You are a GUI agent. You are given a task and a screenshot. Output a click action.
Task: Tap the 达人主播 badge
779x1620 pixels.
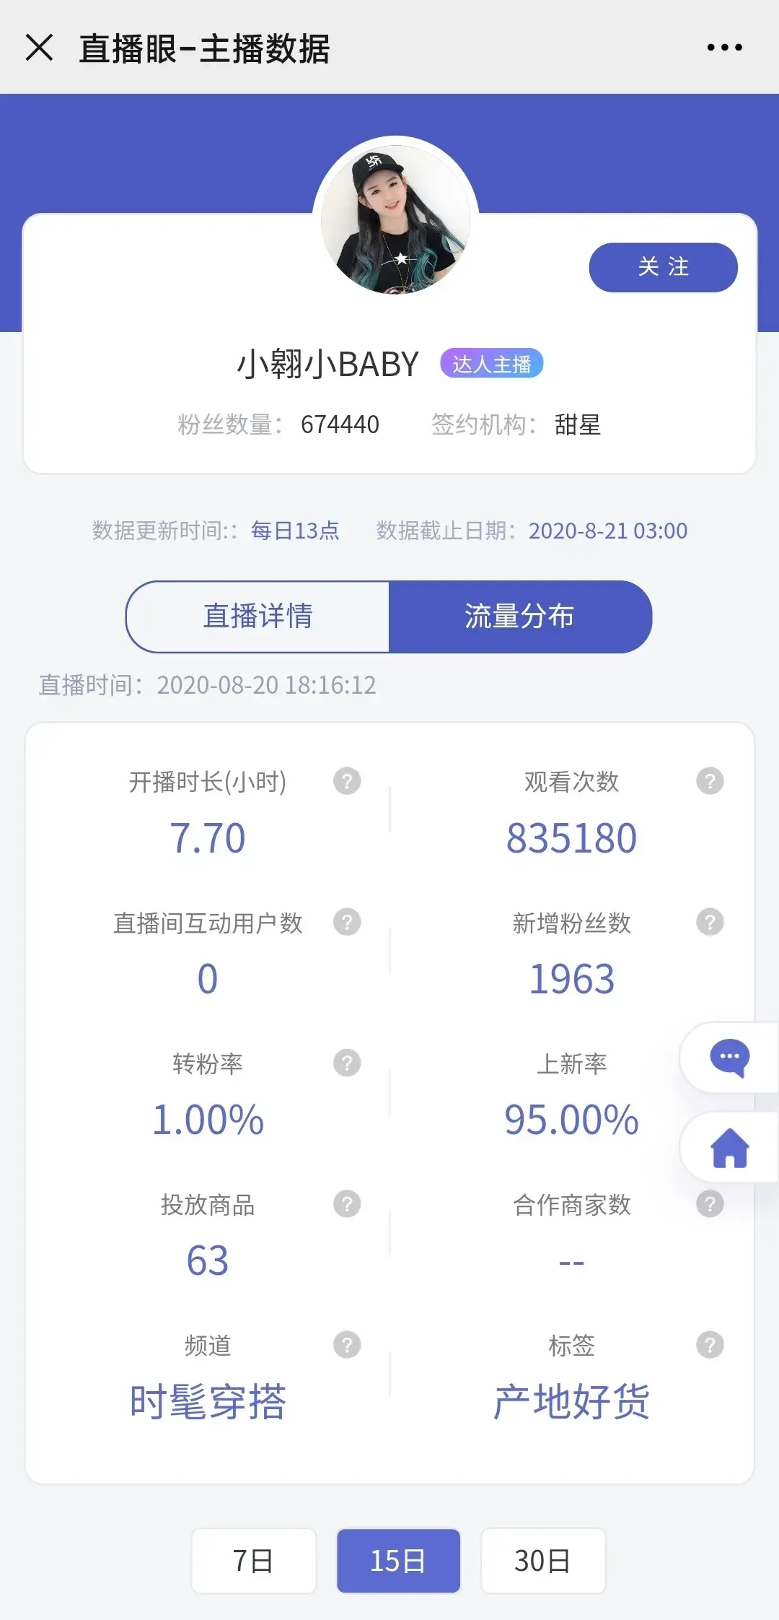pos(491,364)
